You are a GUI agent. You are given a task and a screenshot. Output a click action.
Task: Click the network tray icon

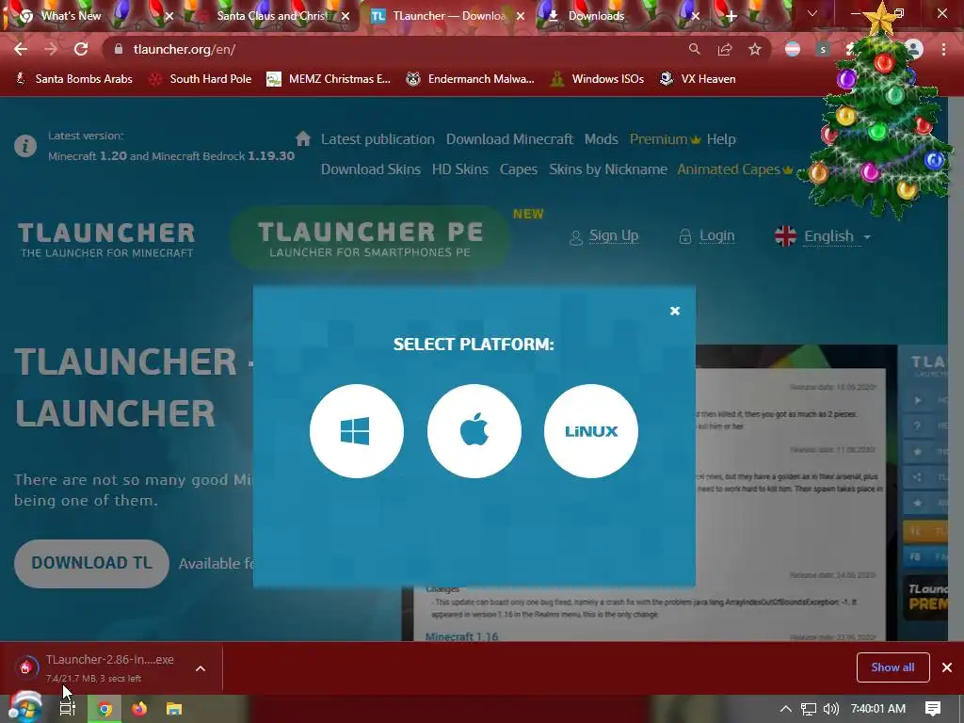coord(809,709)
